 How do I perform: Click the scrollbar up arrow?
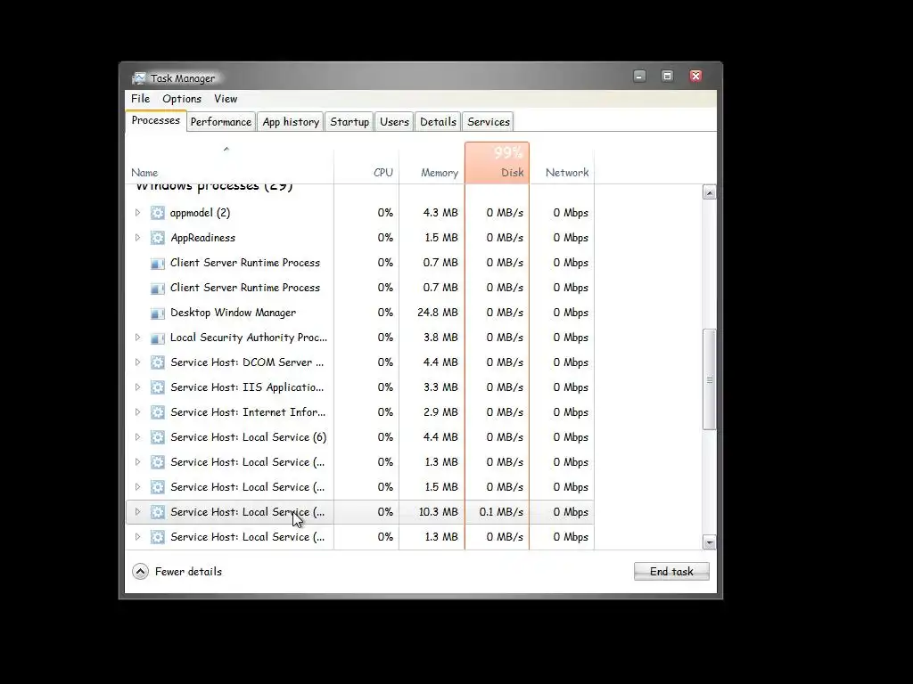(x=709, y=192)
